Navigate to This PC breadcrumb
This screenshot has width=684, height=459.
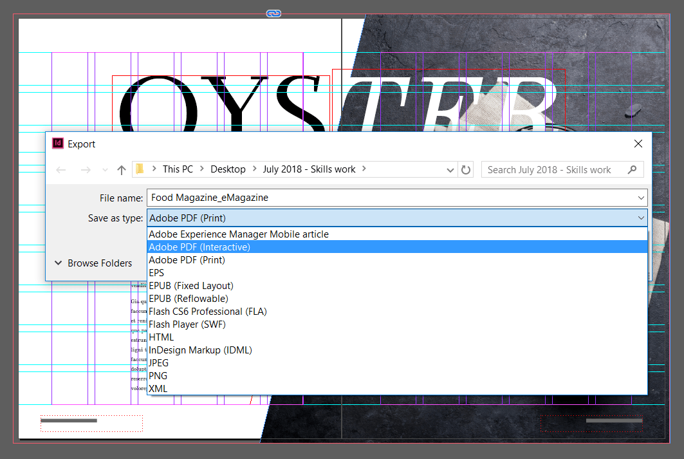pos(178,169)
